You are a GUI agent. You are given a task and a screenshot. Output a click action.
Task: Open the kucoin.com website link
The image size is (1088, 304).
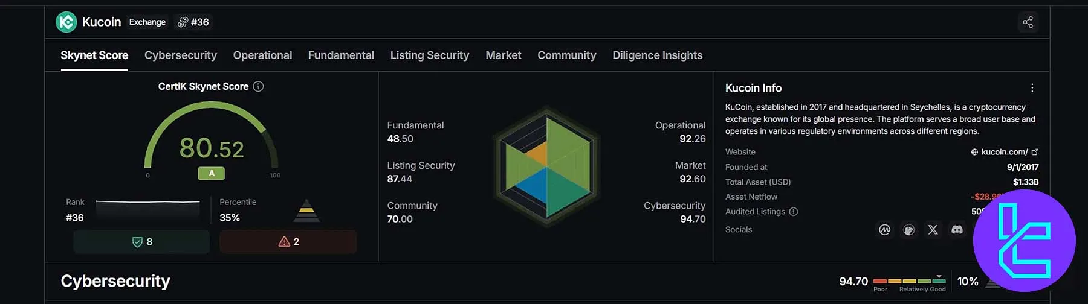1004,152
